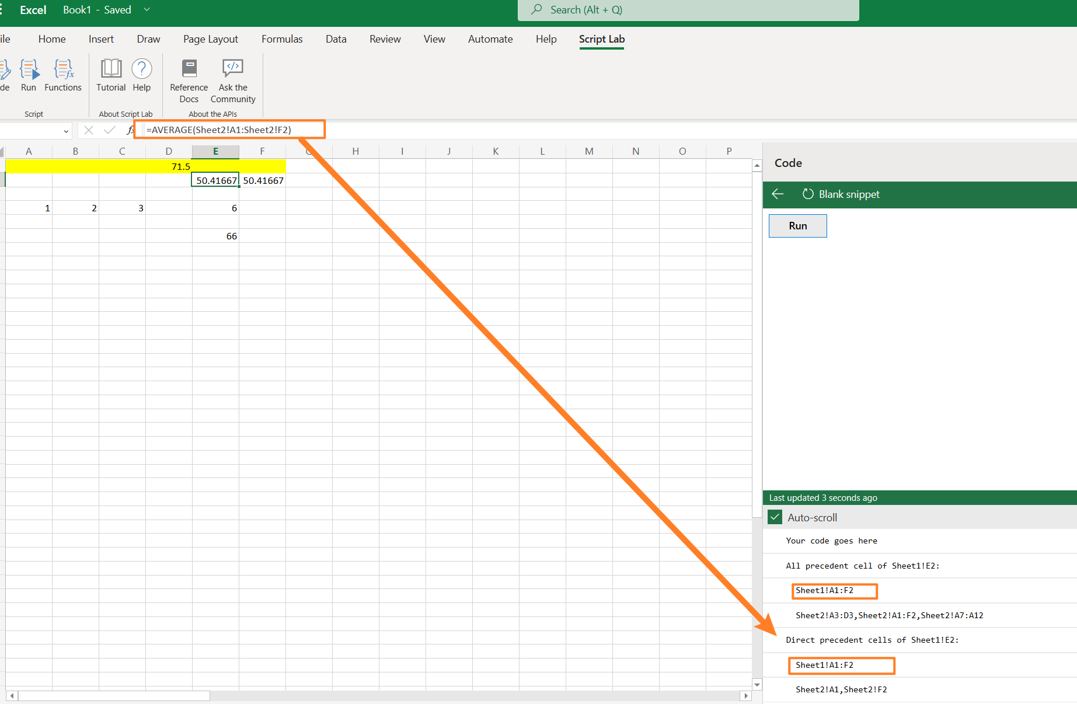Click the back arrow next to Blank snippet
This screenshot has height=704, width=1077.
coord(778,194)
